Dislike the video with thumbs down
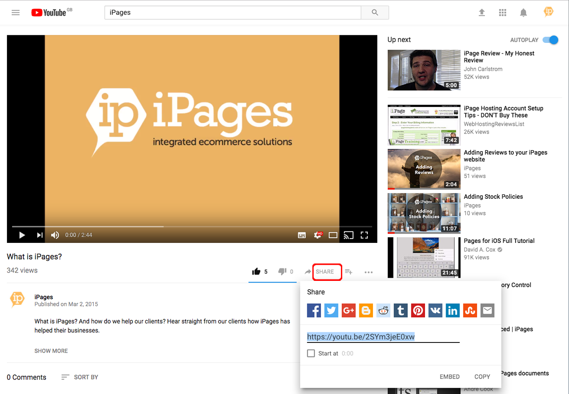The width and height of the screenshot is (569, 394). (282, 272)
